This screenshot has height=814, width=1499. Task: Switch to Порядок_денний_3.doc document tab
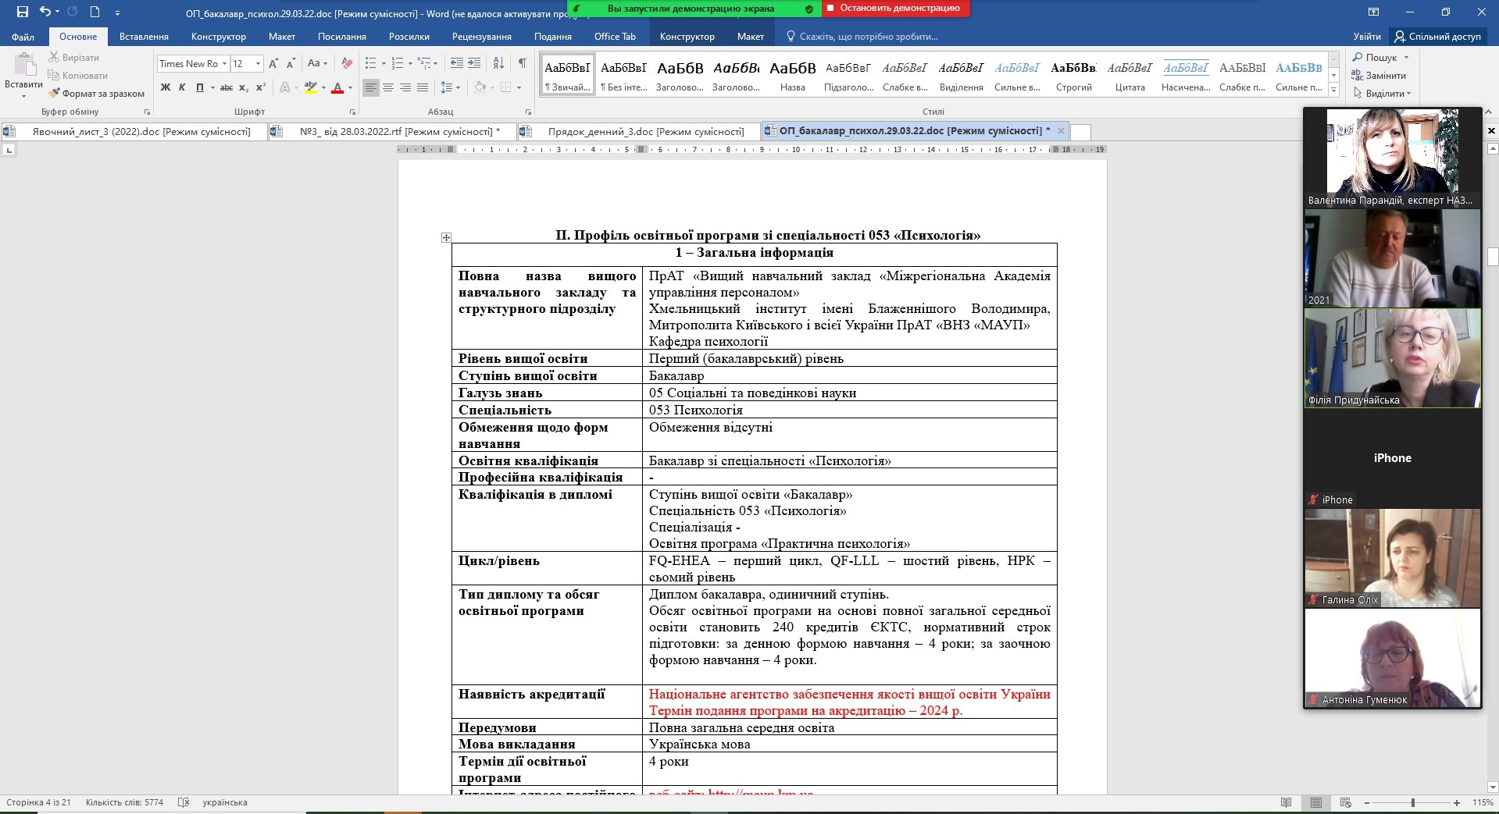[x=644, y=131]
